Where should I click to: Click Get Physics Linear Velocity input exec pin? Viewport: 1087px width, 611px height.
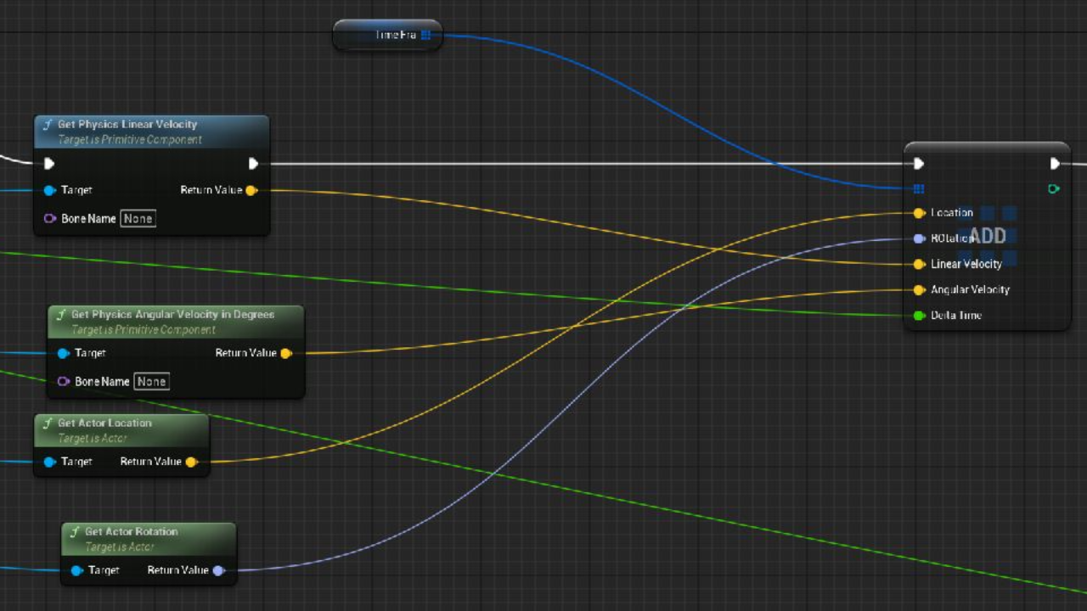point(49,164)
